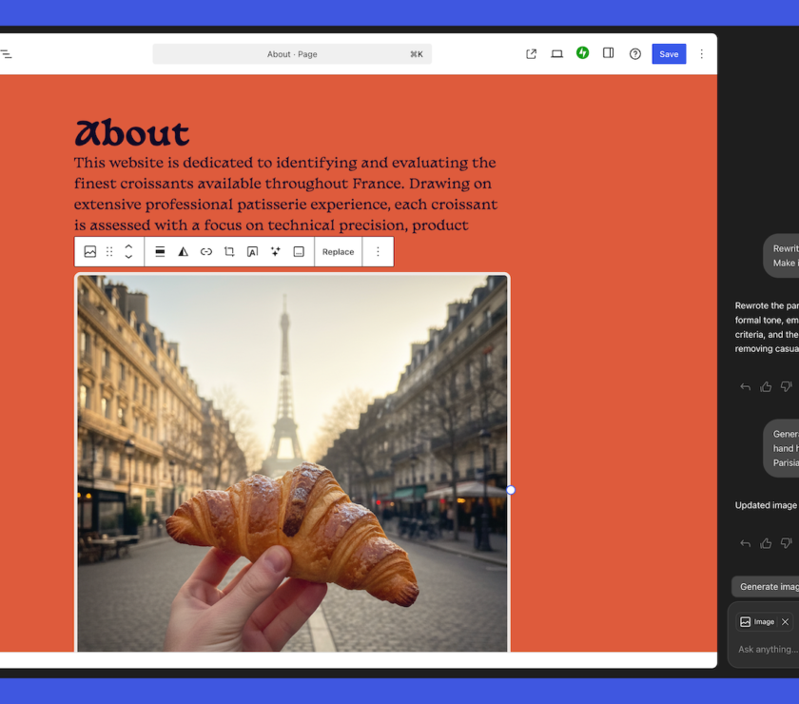
Task: Open the AI sparkle tool in toolbar
Action: pyautogui.click(x=276, y=252)
